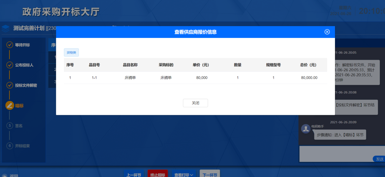Click the 80,000 unit price cell
The width and height of the screenshot is (385, 177).
[x=202, y=78]
